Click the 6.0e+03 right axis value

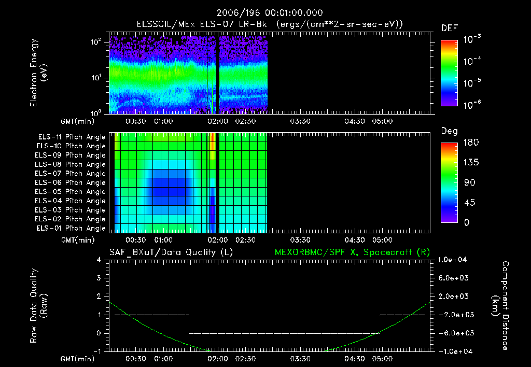tap(454, 278)
